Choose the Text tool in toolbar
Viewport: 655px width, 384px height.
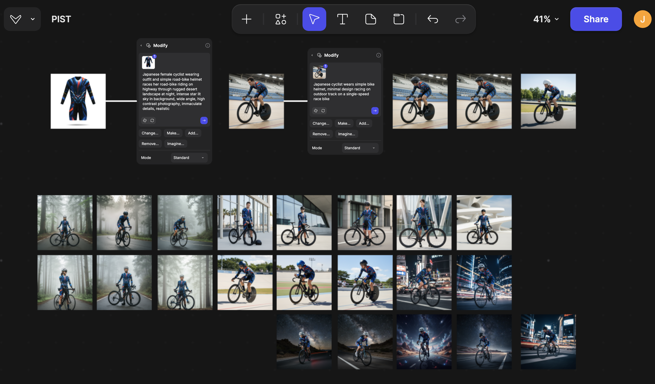342,19
